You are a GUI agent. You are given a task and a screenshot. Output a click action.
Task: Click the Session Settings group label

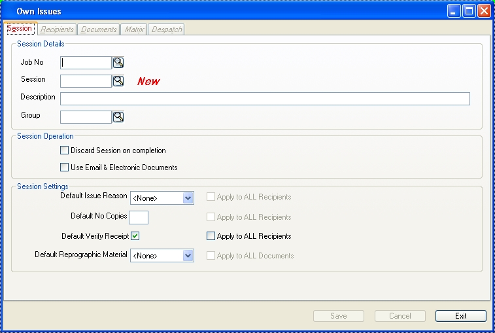tap(43, 186)
